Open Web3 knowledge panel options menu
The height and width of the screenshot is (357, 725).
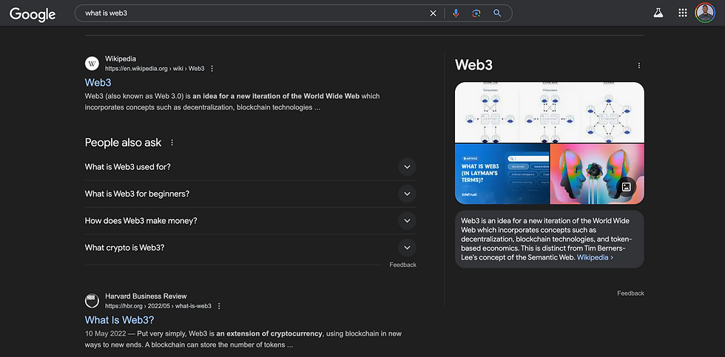point(639,66)
